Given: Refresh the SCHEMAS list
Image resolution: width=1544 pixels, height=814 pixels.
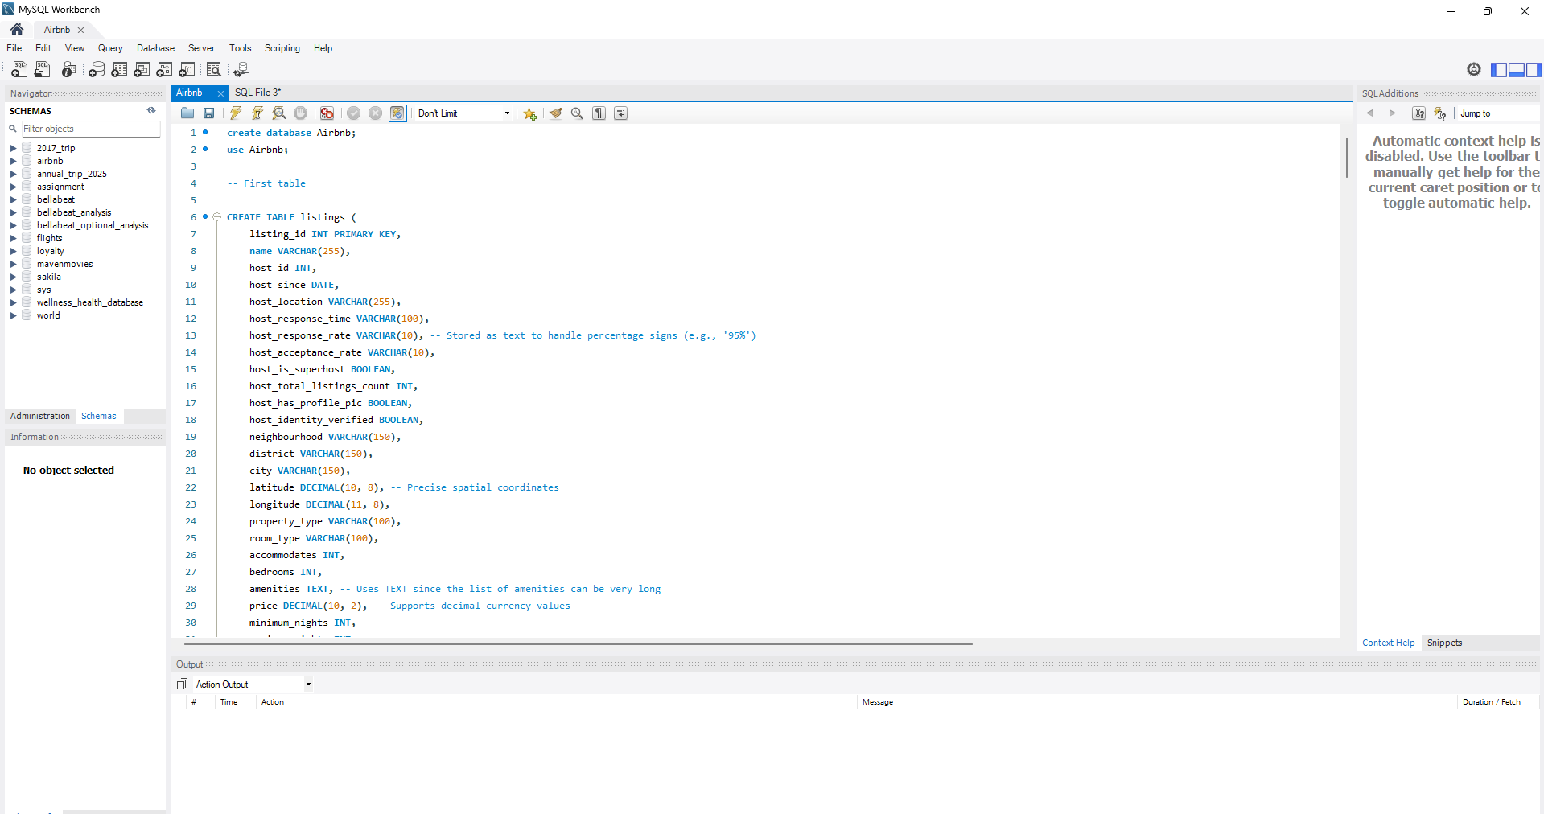Looking at the screenshot, I should point(151,111).
